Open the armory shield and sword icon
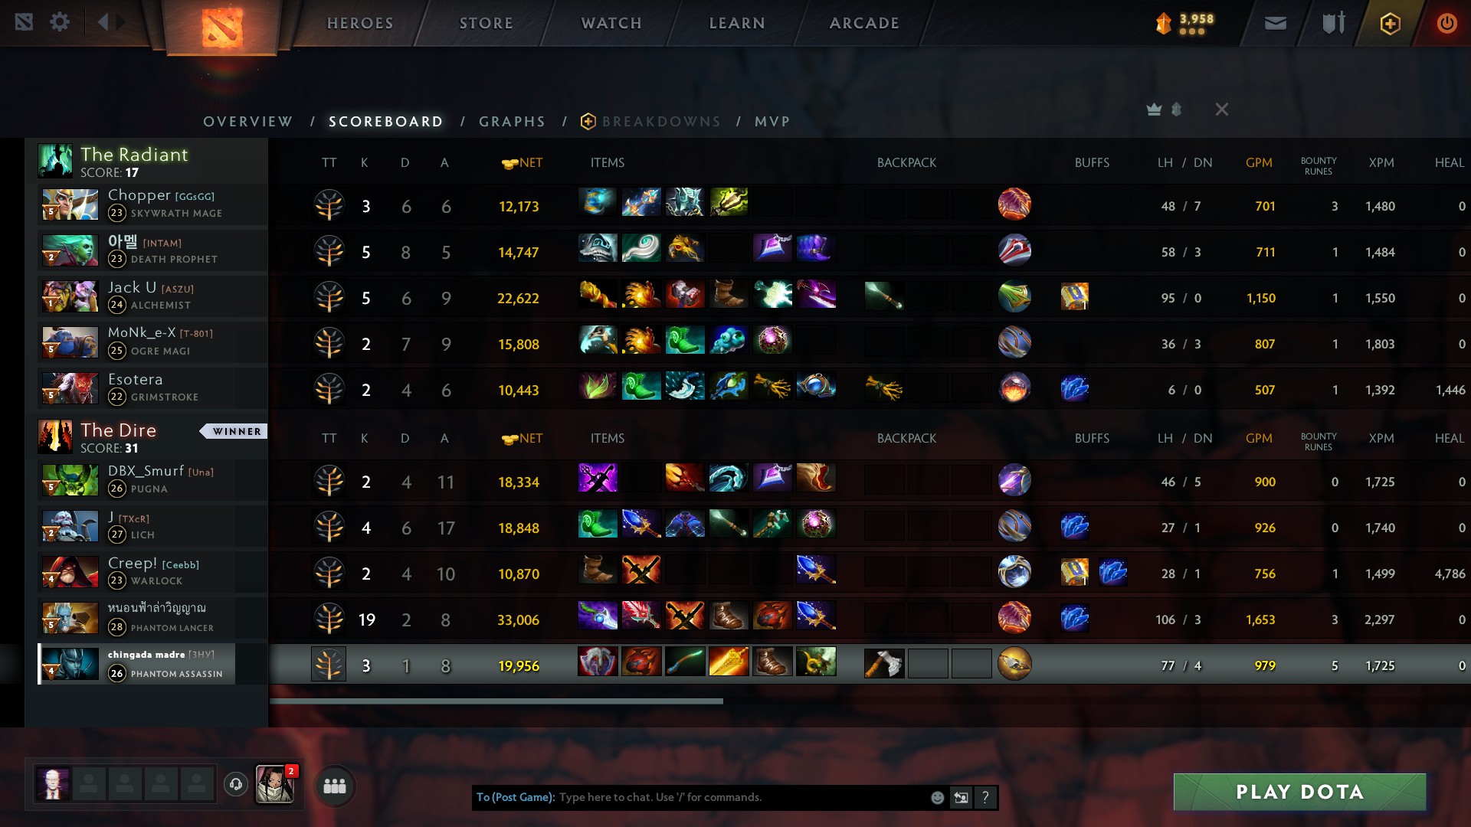 click(x=1334, y=23)
